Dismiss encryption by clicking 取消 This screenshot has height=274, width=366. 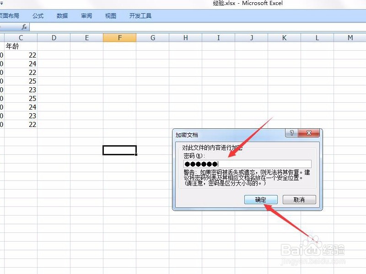pyautogui.click(x=299, y=199)
